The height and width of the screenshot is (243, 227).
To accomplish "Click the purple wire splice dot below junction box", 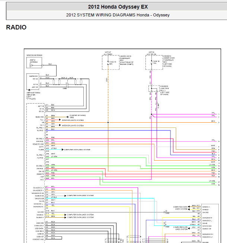I will point(151,114).
